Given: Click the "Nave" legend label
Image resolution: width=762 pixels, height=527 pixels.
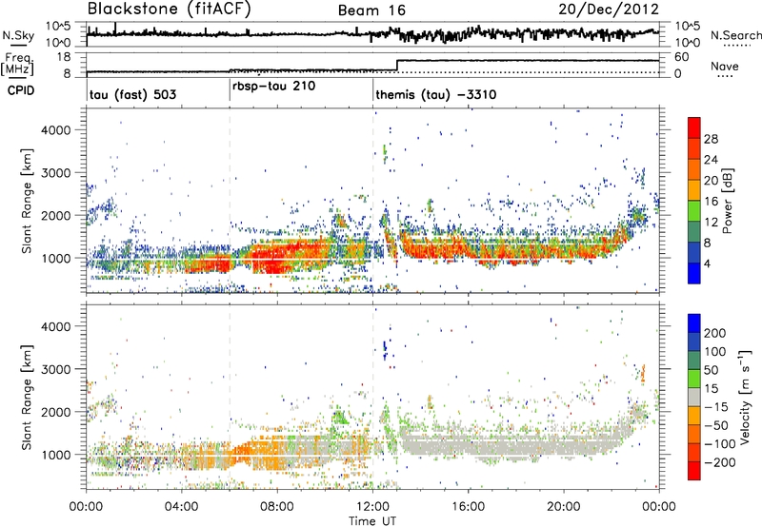Looking at the screenshot, I should [725, 66].
